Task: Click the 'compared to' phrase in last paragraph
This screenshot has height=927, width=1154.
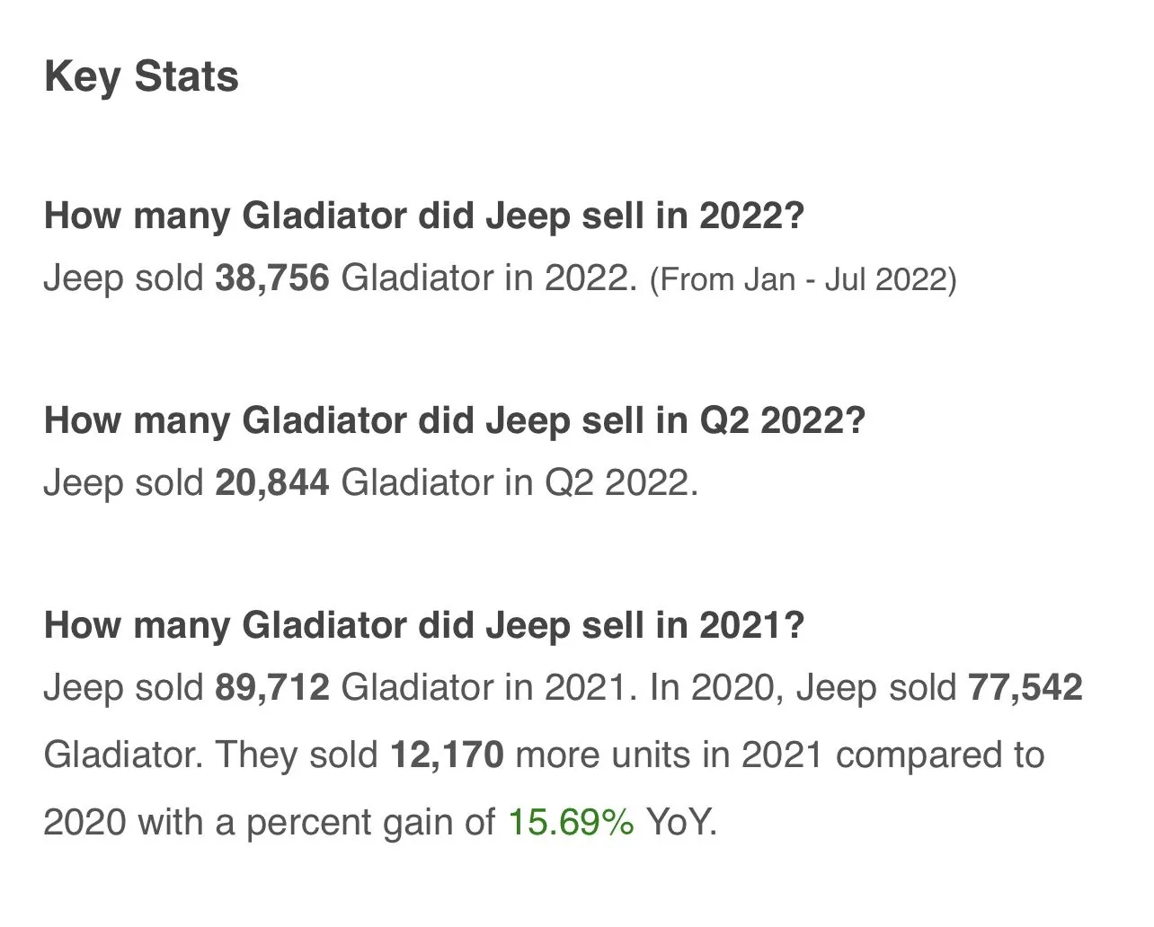Action: coord(940,755)
